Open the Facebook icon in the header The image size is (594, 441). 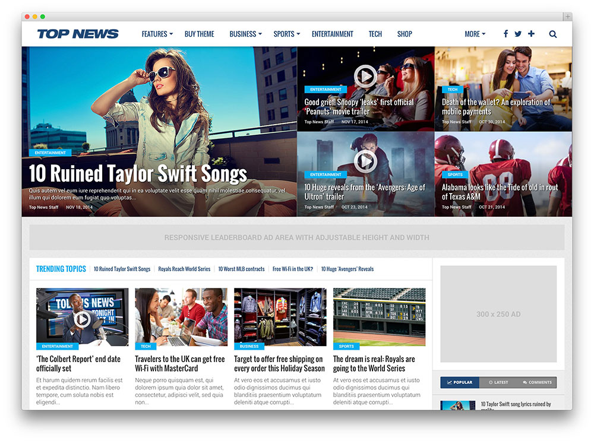505,34
